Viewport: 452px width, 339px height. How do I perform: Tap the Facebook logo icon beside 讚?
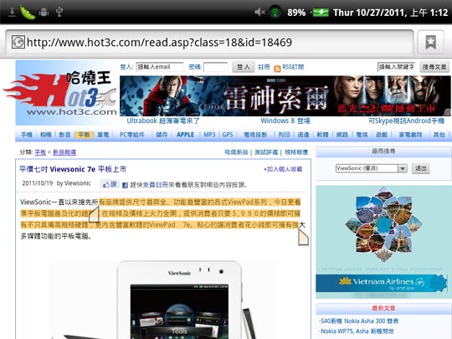125,185
